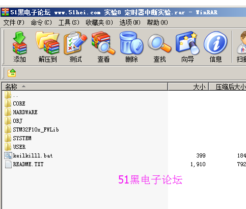
Task: Go up one folder level icon
Action: click(x=12, y=73)
